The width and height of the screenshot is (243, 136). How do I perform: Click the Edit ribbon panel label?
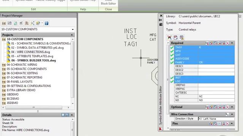[33, 9]
